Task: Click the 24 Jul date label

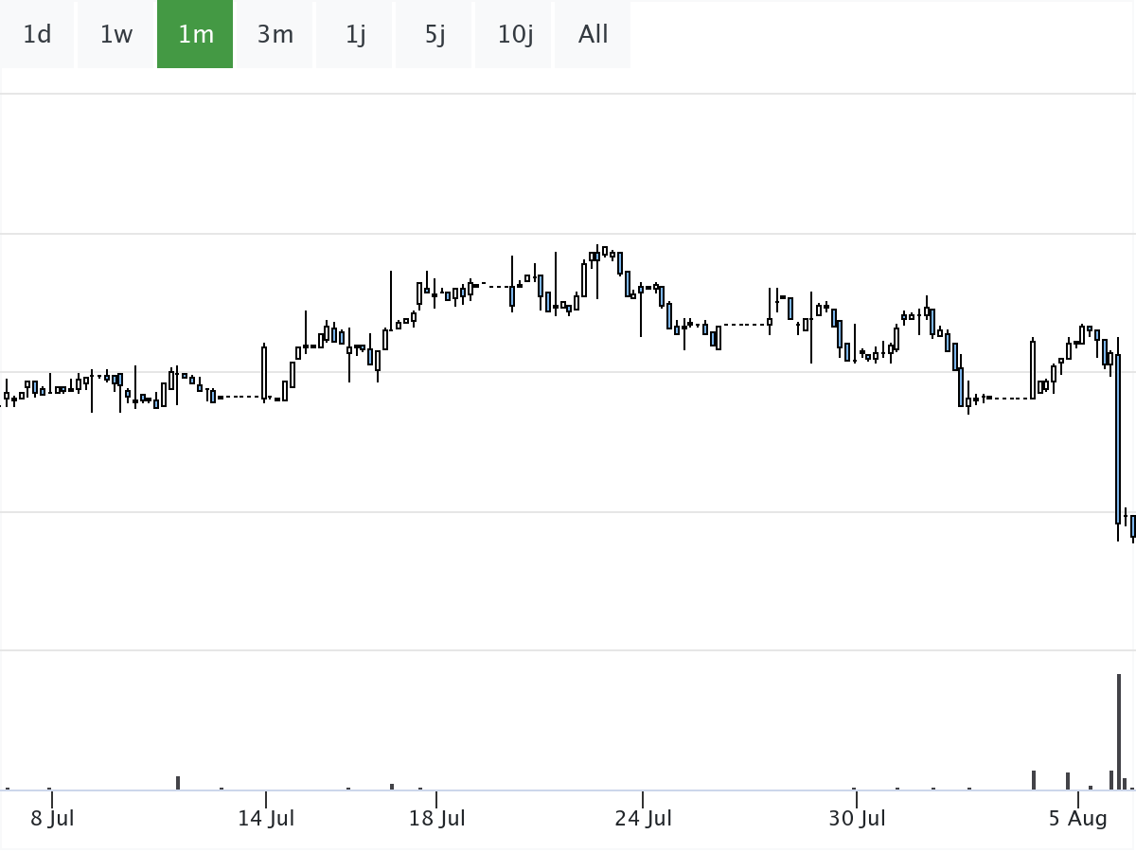Action: (x=643, y=818)
